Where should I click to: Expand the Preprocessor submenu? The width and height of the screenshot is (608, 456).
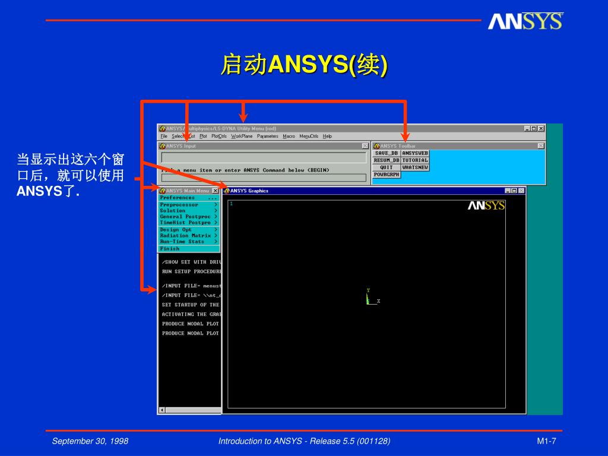pos(189,204)
